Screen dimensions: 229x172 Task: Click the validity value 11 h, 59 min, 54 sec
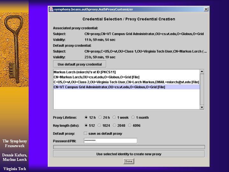coord(100,39)
